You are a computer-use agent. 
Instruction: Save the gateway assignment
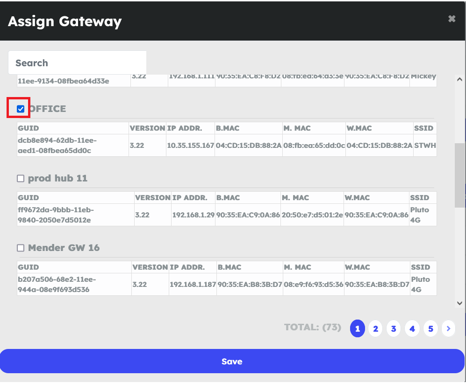coord(232,362)
